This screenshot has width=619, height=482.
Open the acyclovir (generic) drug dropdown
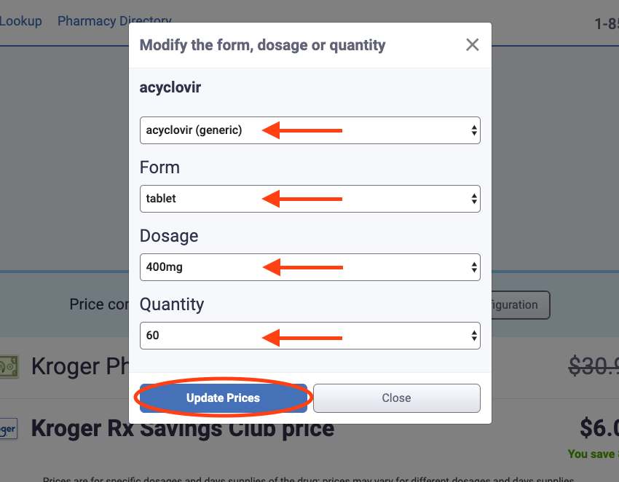[309, 130]
